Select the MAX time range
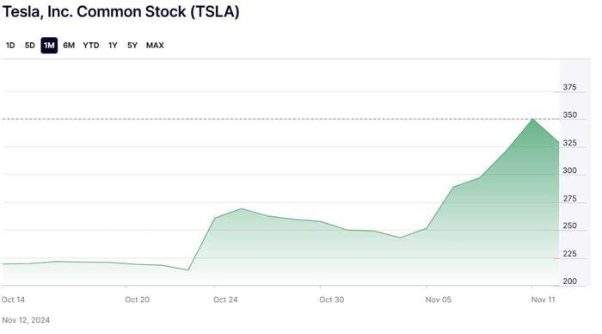602x334 pixels. coord(155,46)
